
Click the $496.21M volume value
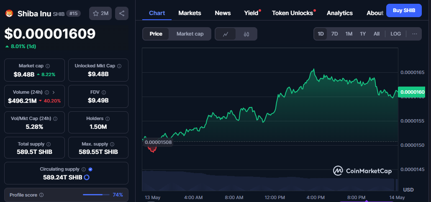point(22,101)
